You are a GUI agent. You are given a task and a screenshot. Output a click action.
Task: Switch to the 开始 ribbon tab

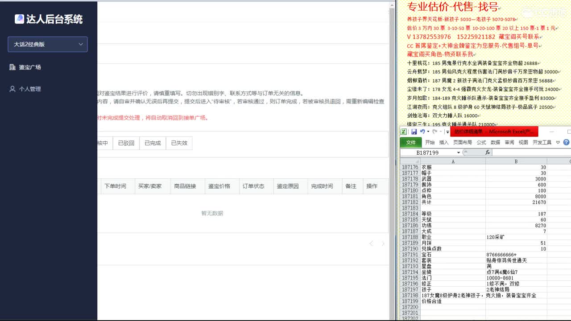click(430, 142)
